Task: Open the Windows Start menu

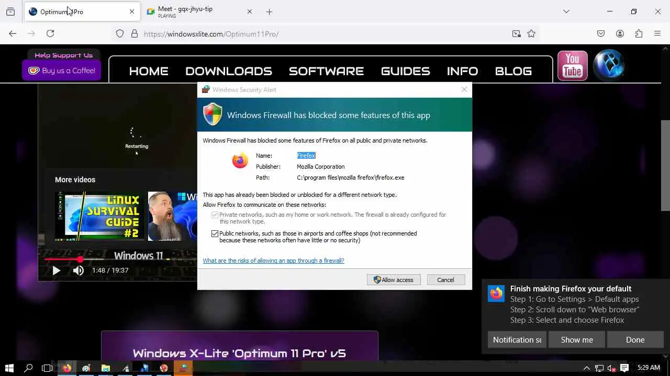Action: (x=9, y=368)
